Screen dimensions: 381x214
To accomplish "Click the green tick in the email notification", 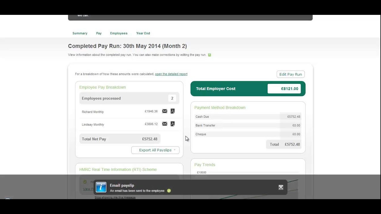I will pos(169,191).
